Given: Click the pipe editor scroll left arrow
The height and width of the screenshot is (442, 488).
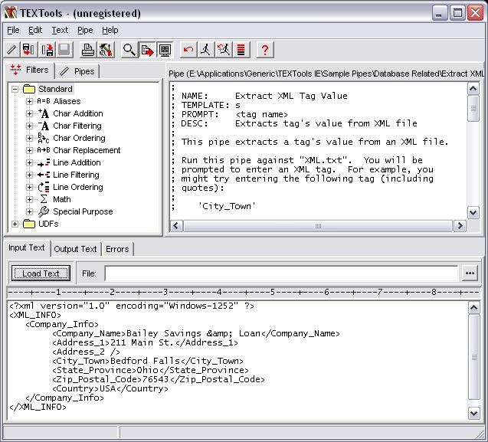Looking at the screenshot, I should pyautogui.click(x=176, y=226).
